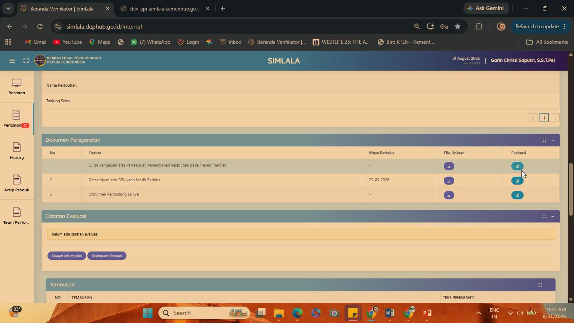Collapse the Tembusan panel
Viewport: 574px width, 323px height.
(548, 285)
